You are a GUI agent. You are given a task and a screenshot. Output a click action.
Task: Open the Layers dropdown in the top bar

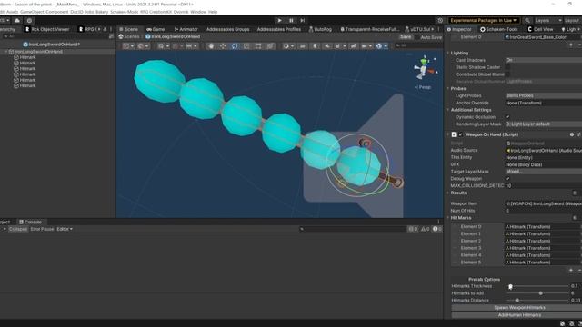[548, 20]
